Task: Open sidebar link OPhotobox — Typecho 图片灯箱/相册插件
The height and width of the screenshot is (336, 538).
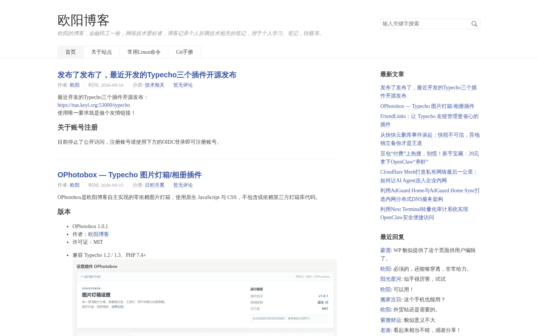Action: 427,106
